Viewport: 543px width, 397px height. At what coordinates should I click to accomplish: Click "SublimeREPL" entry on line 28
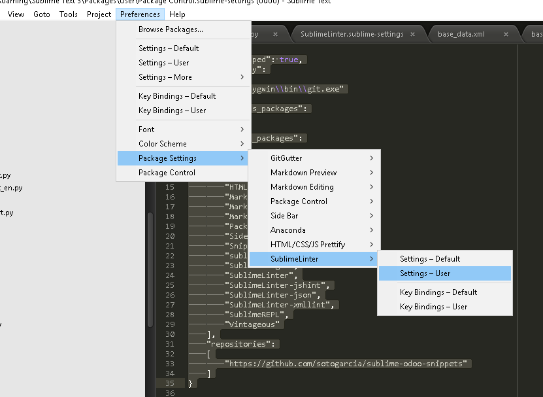254,315
